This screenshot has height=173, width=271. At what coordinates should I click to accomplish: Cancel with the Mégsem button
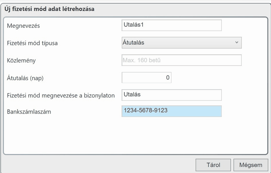[250, 165]
